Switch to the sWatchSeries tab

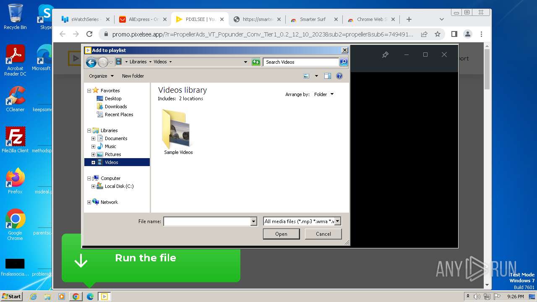point(85,19)
